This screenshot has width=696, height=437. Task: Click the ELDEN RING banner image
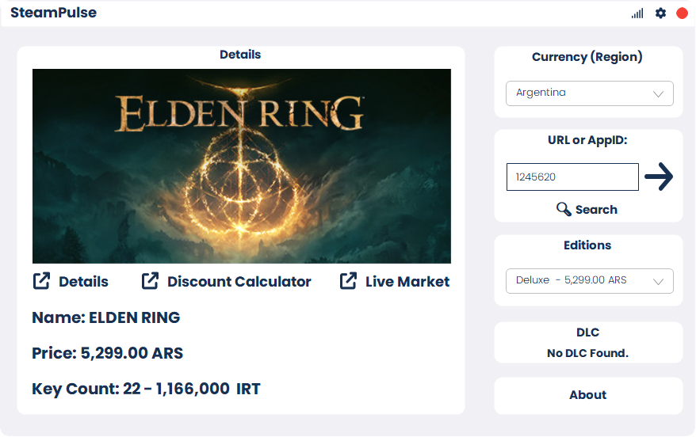[242, 166]
